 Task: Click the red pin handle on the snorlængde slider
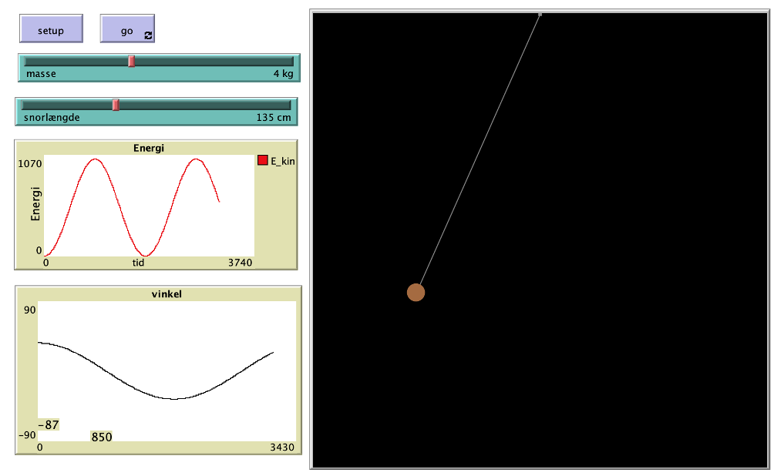(116, 104)
